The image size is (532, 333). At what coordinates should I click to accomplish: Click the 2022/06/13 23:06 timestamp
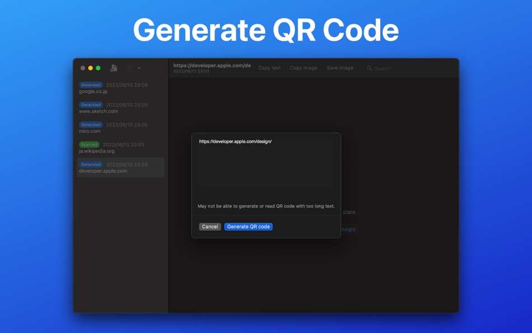coord(127,85)
